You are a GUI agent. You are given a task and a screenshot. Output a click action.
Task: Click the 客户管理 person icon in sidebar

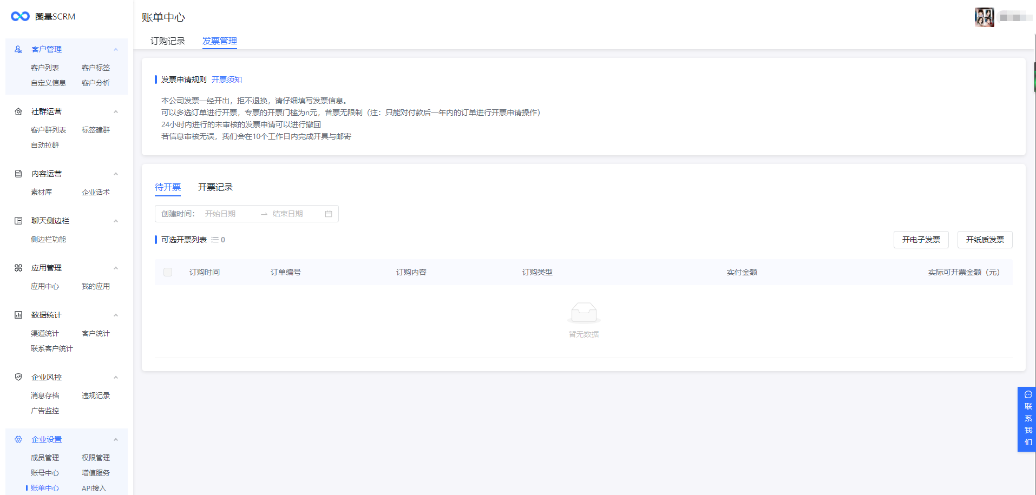pos(18,49)
